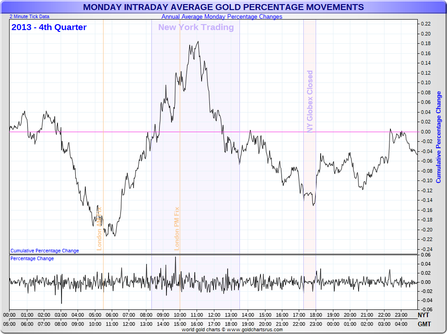Click the 04:00 label on GMT axis
This screenshot has height=334, width=447.
(401, 324)
